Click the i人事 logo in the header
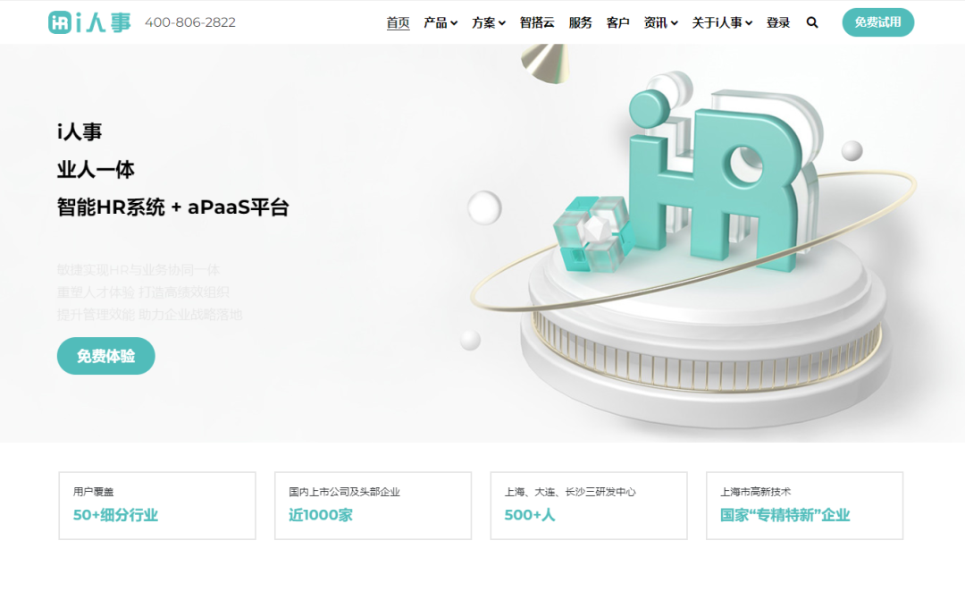Image resolution: width=965 pixels, height=600 pixels. [x=90, y=22]
